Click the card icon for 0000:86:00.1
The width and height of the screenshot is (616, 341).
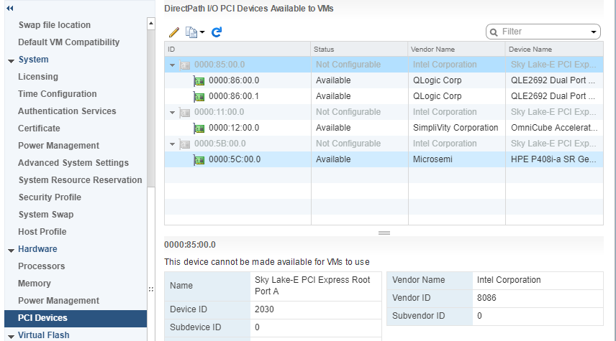pos(199,97)
